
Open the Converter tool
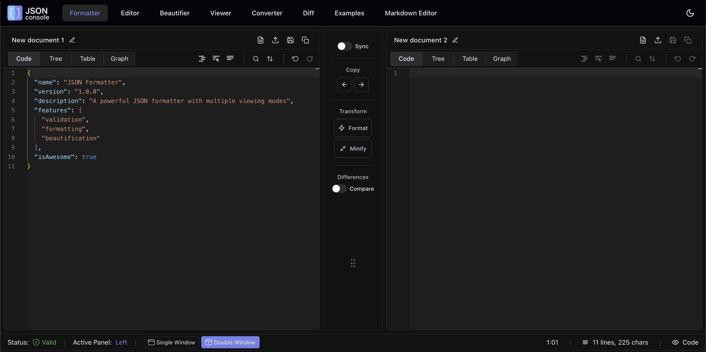267,13
